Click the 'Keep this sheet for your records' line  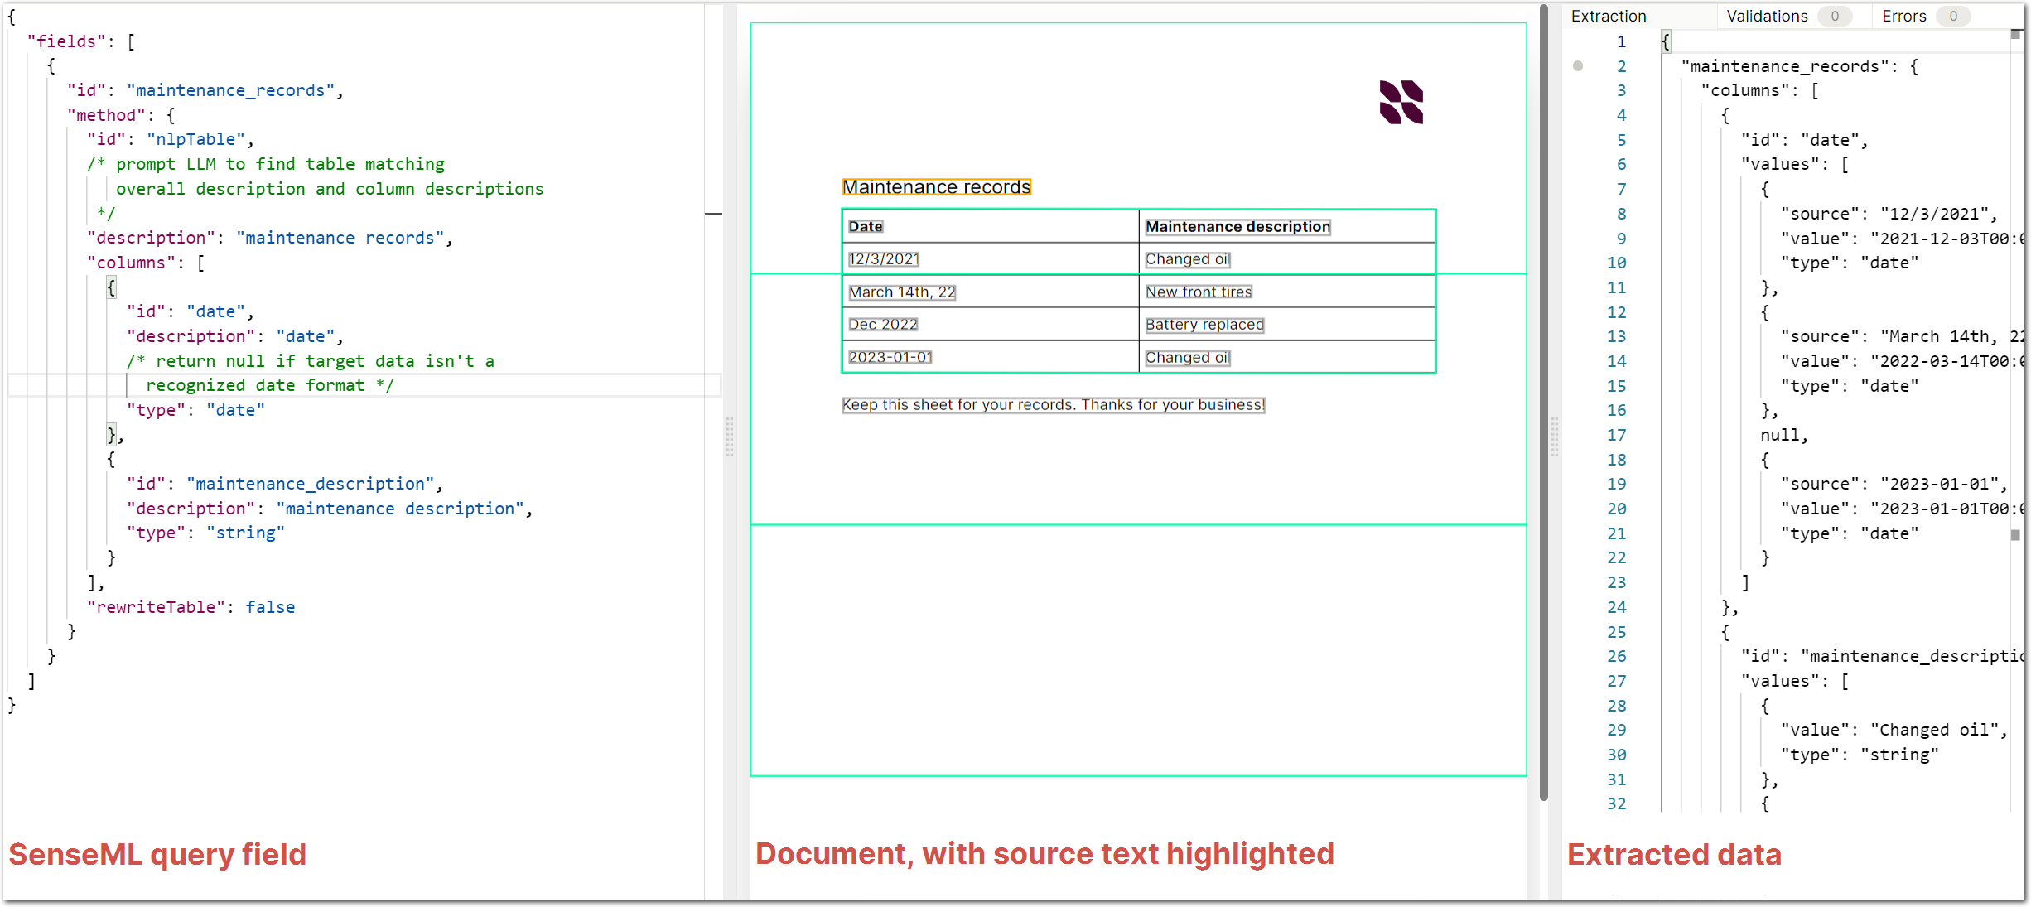click(x=1053, y=405)
